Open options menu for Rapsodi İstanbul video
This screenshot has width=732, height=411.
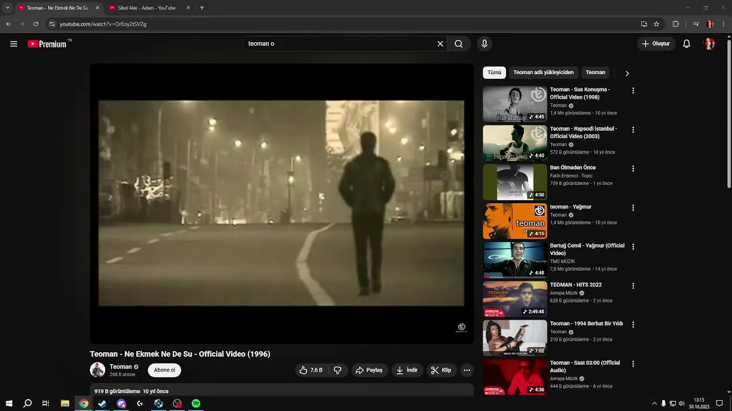point(633,130)
